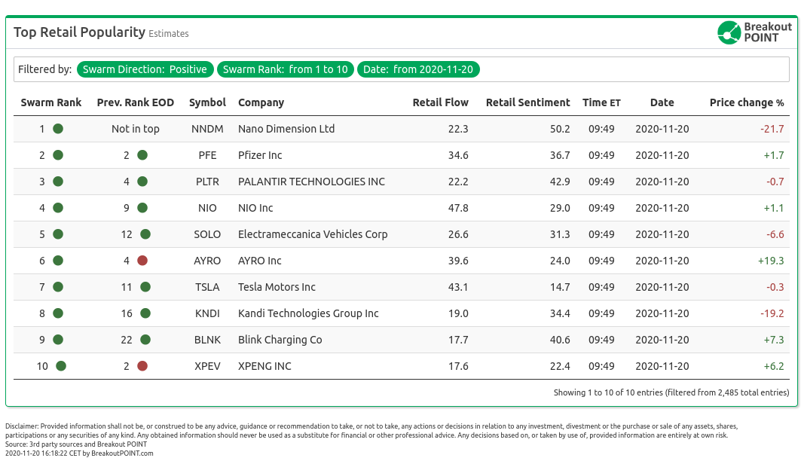Click Tesla's previous rank green dot

145,287
